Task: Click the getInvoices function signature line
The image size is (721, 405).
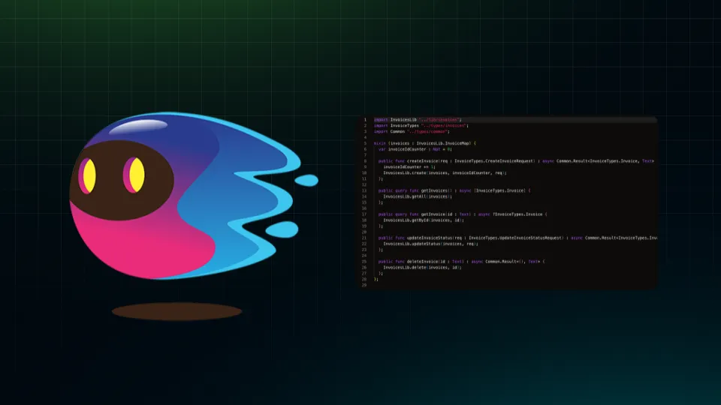Action: click(x=454, y=190)
